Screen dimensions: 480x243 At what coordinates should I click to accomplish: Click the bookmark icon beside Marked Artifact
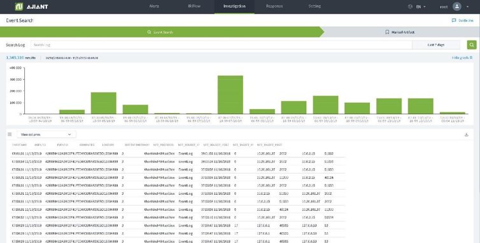coord(387,32)
